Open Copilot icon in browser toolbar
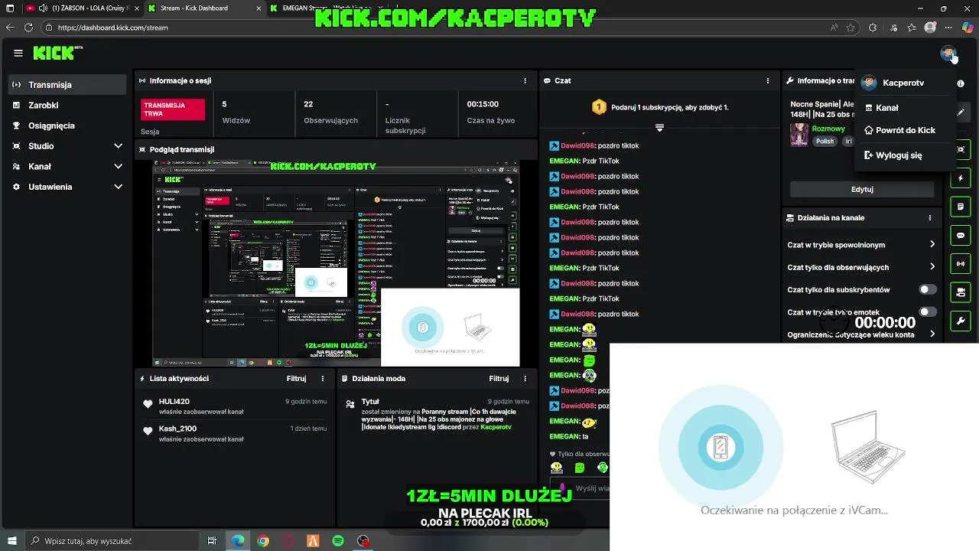The image size is (979, 551). coord(968,28)
